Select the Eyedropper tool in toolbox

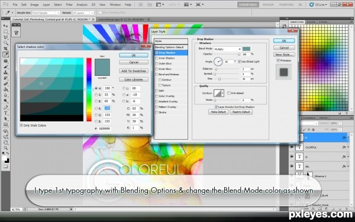5,54
